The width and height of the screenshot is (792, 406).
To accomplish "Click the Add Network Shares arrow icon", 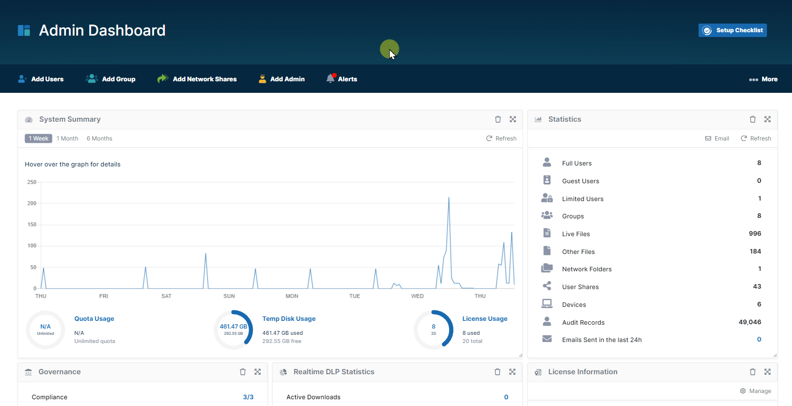I will pyautogui.click(x=162, y=79).
